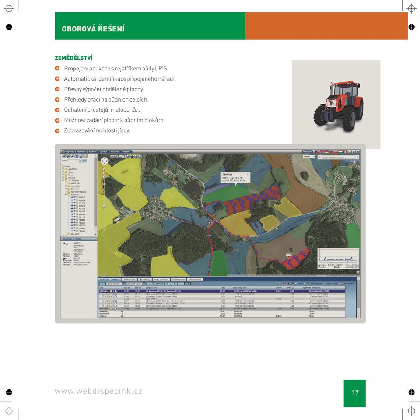Click the chain link icon in the map toolbar
The height and width of the screenshot is (420, 420).
[x=140, y=157]
